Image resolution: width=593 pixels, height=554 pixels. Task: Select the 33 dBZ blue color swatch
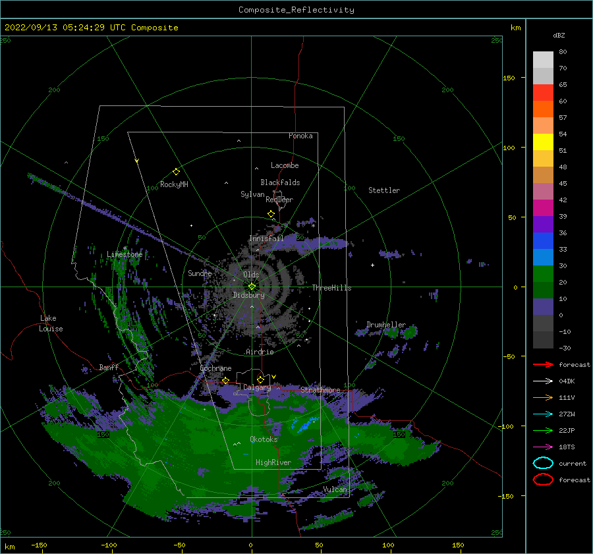[543, 257]
